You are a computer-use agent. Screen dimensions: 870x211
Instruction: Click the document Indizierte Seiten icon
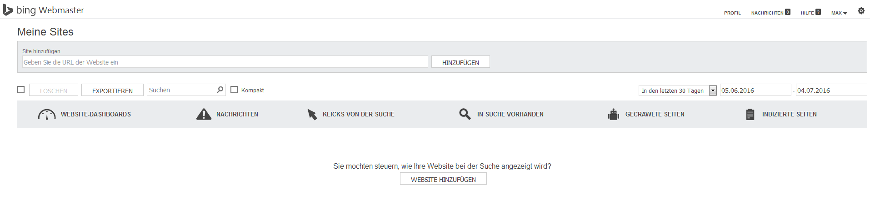tap(750, 114)
